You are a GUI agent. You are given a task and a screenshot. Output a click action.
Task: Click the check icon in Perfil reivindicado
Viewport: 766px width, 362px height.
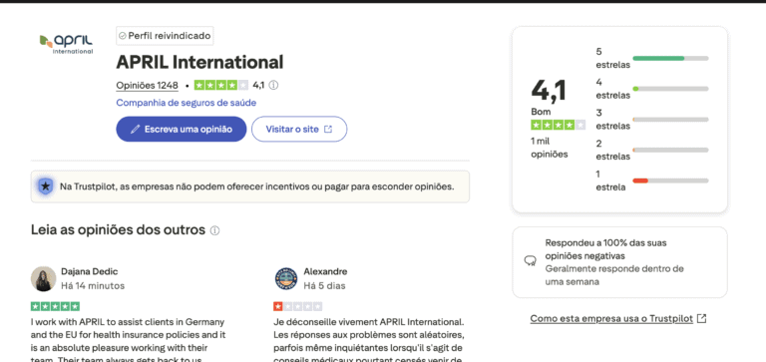coord(123,36)
